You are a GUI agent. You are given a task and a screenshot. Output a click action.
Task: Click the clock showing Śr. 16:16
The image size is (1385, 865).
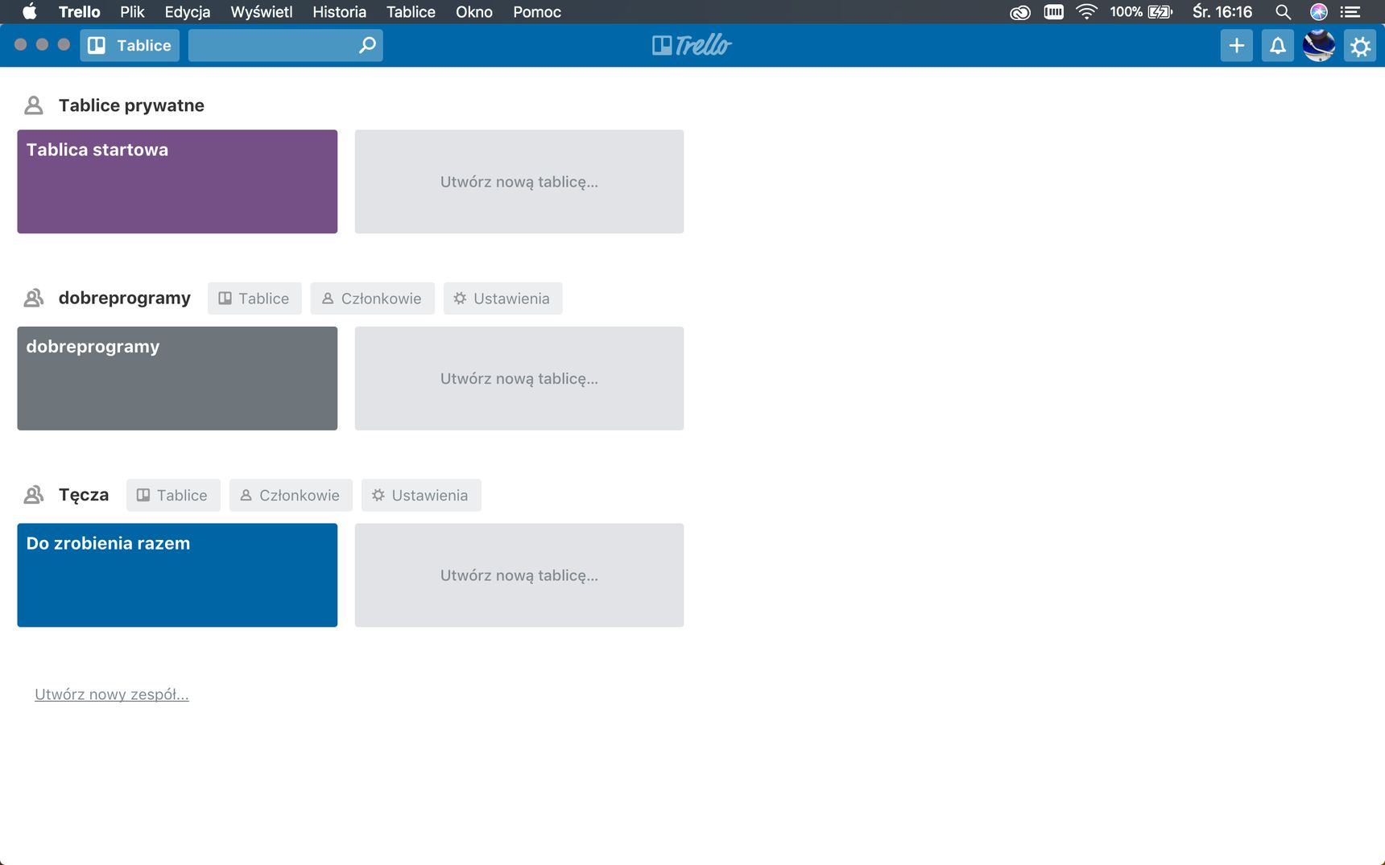tap(1222, 11)
